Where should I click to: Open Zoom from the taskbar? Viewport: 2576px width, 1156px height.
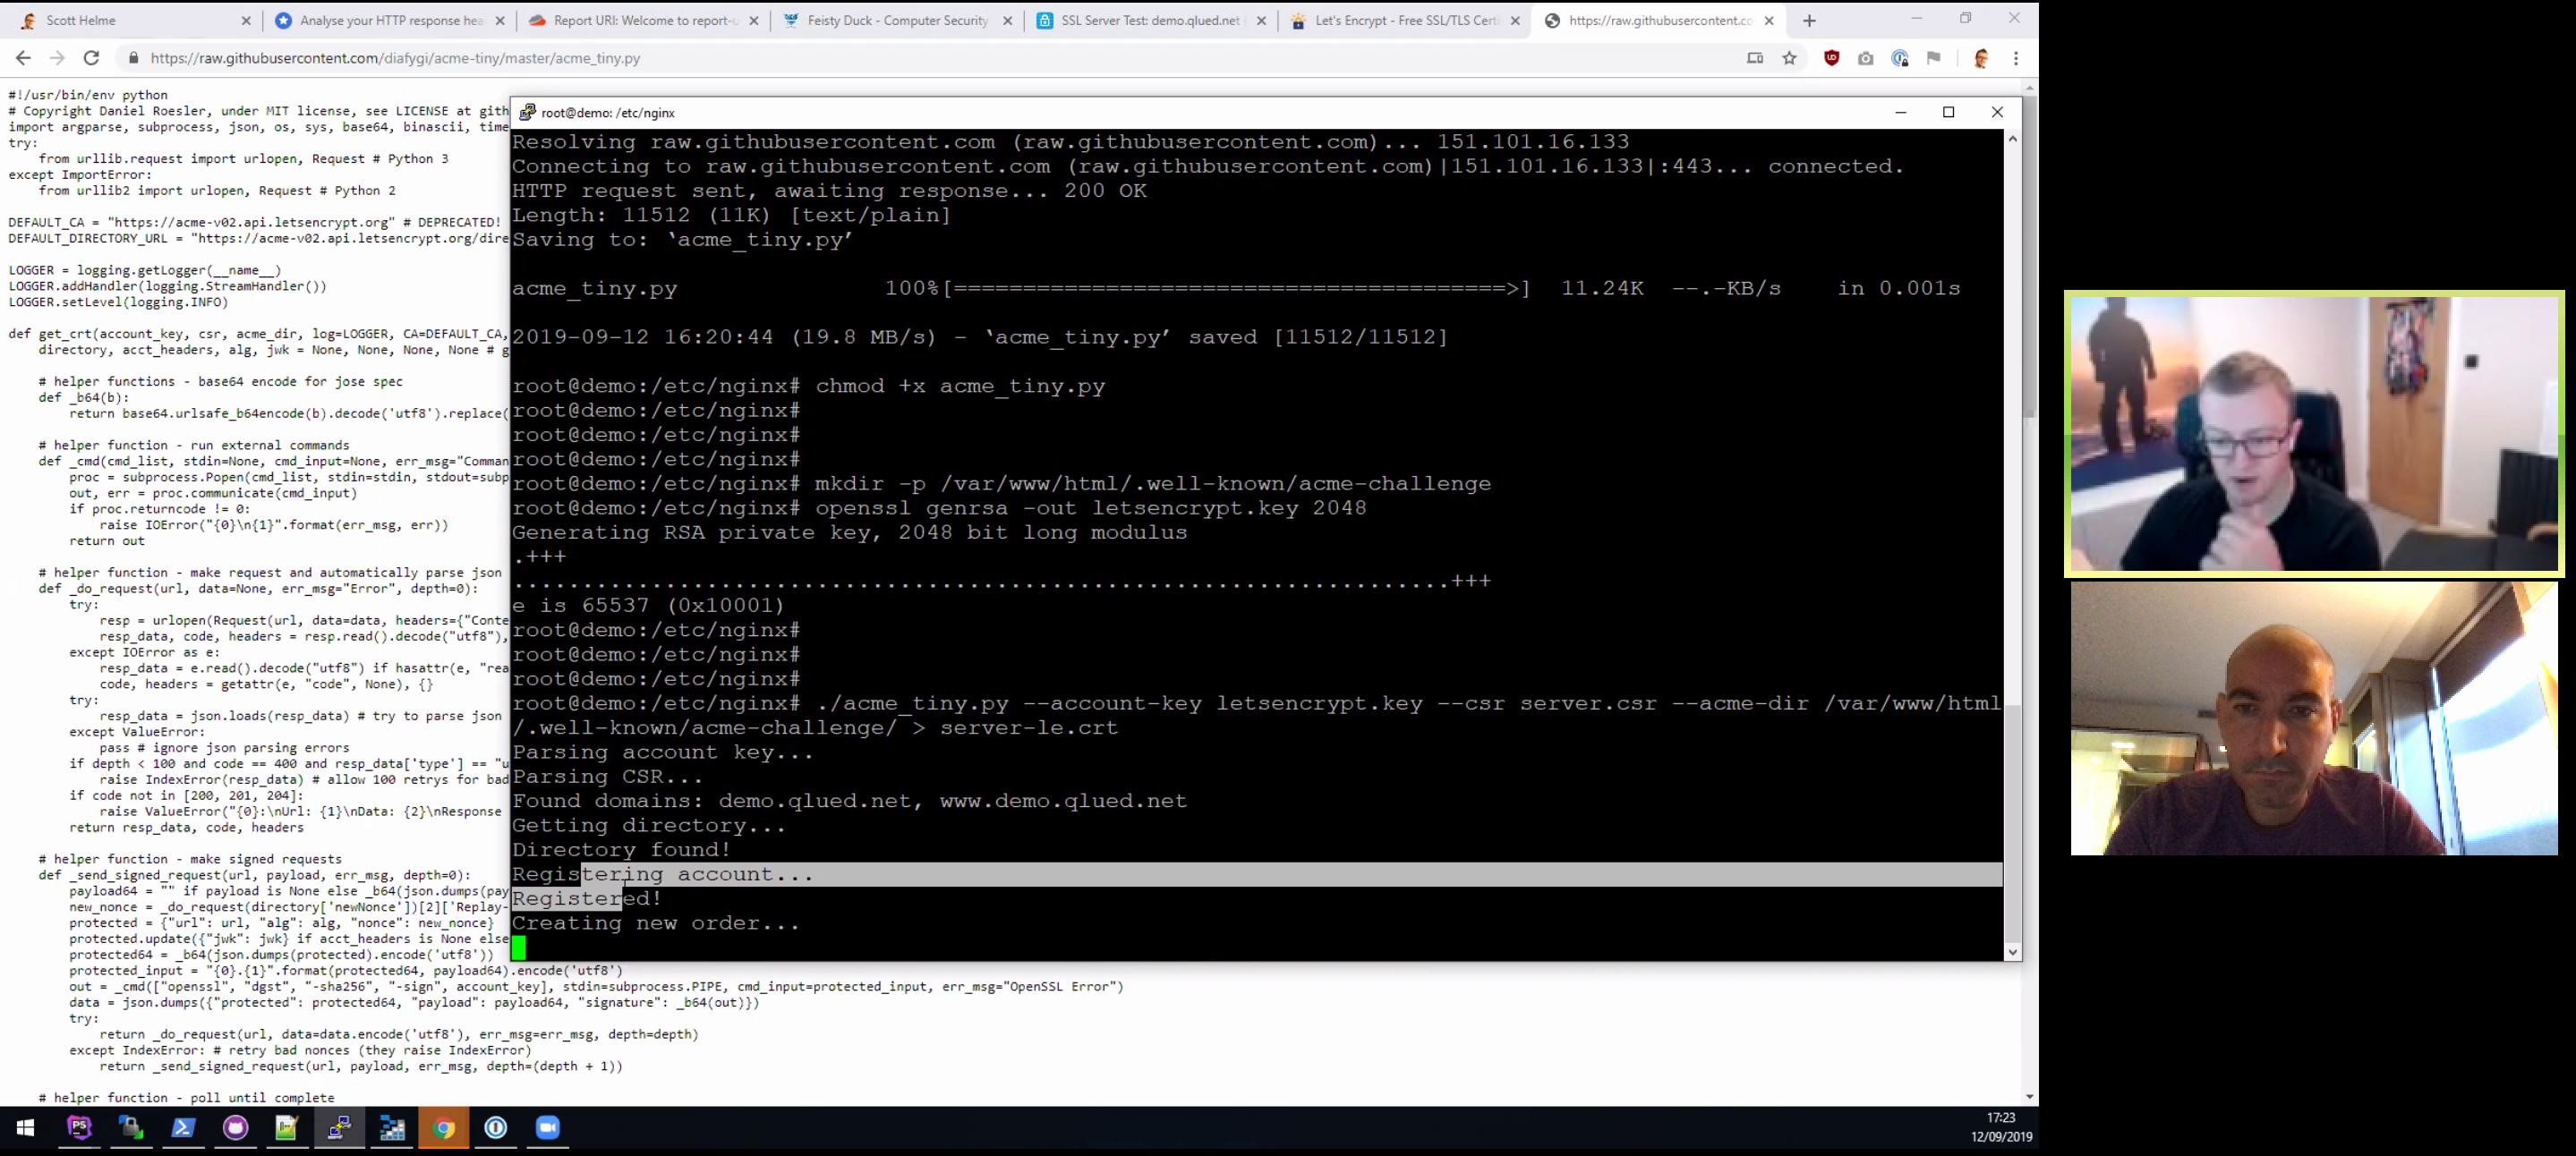click(547, 1128)
